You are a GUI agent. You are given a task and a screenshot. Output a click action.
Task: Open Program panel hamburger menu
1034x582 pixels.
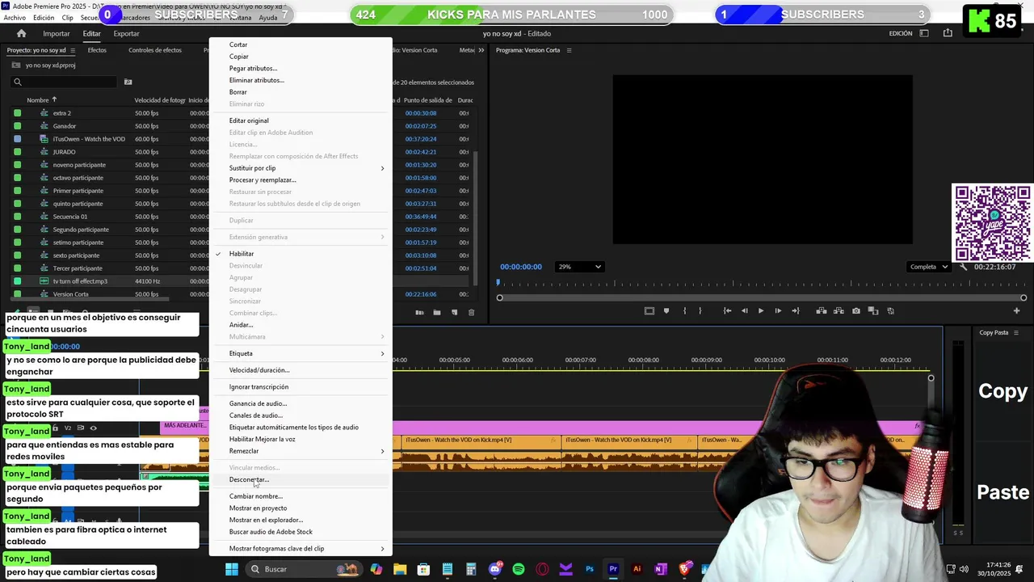[569, 50]
